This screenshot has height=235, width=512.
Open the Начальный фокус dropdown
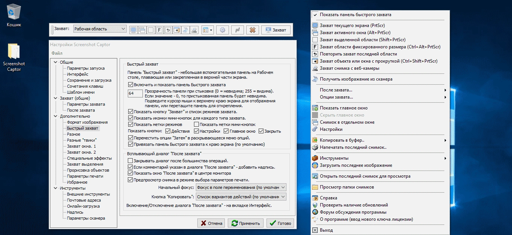(x=241, y=187)
